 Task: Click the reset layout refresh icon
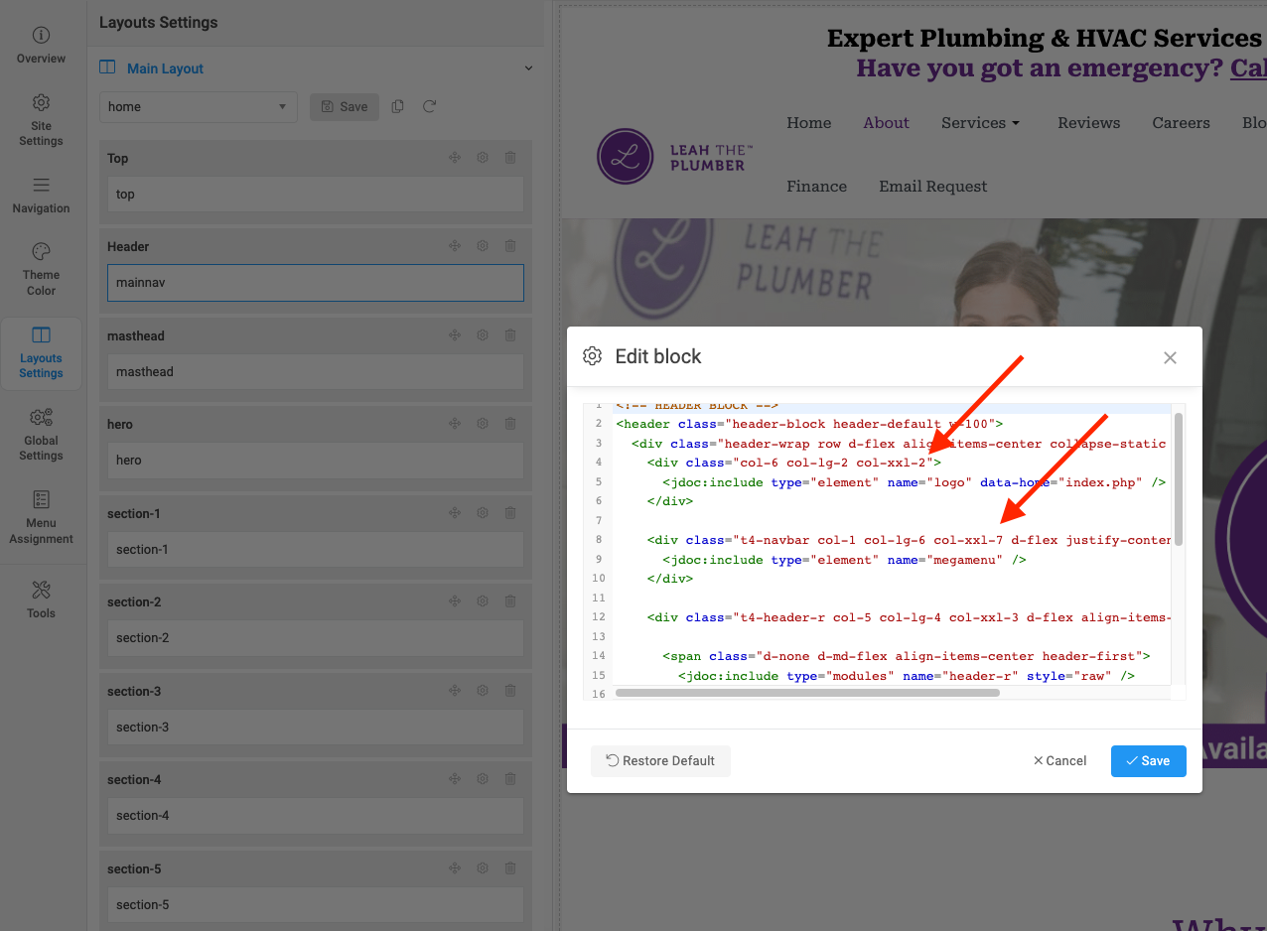[429, 106]
